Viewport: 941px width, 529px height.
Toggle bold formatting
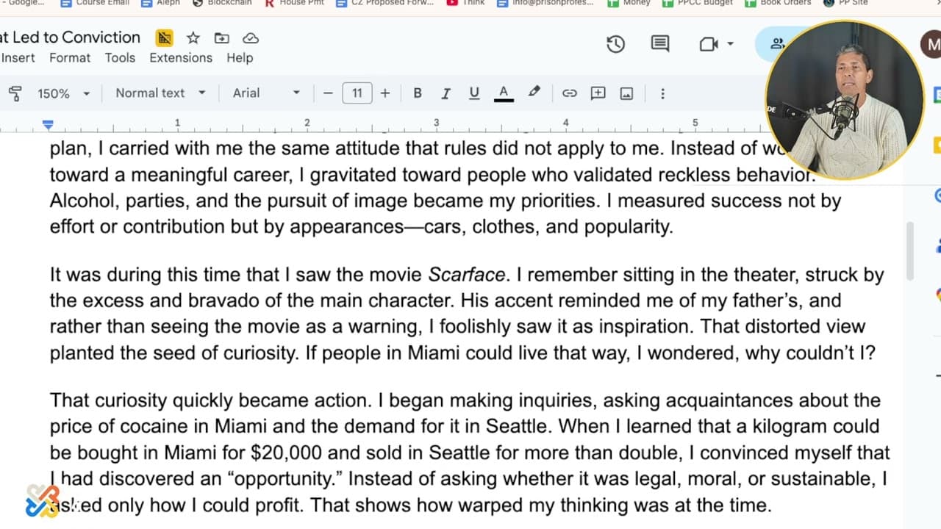417,93
